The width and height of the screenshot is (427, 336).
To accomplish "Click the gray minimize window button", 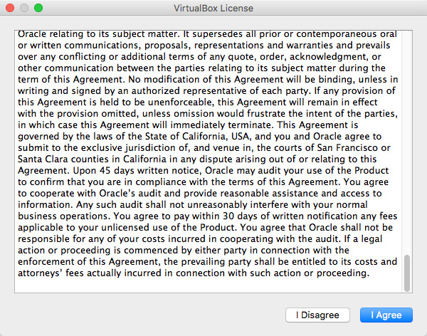I will [24, 8].
